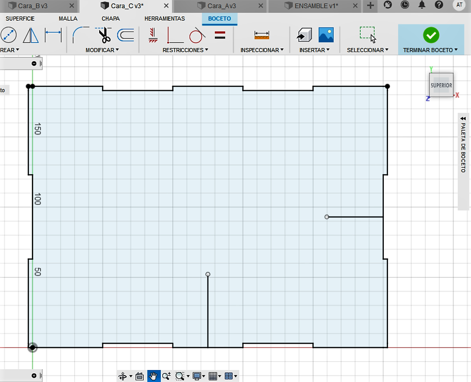Open the Grid and Snaps dropdown arrow

(219, 376)
